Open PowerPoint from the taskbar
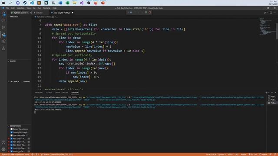The width and height of the screenshot is (278, 156). (x=103, y=3)
